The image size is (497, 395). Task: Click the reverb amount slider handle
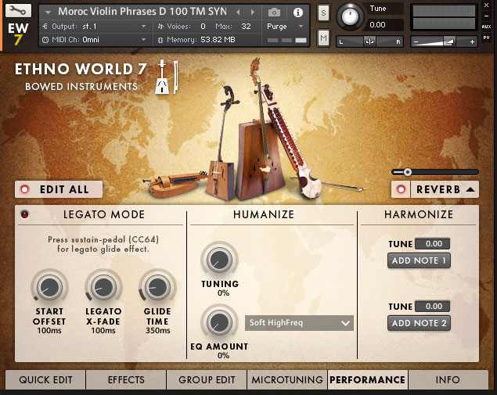pyautogui.click(x=408, y=172)
